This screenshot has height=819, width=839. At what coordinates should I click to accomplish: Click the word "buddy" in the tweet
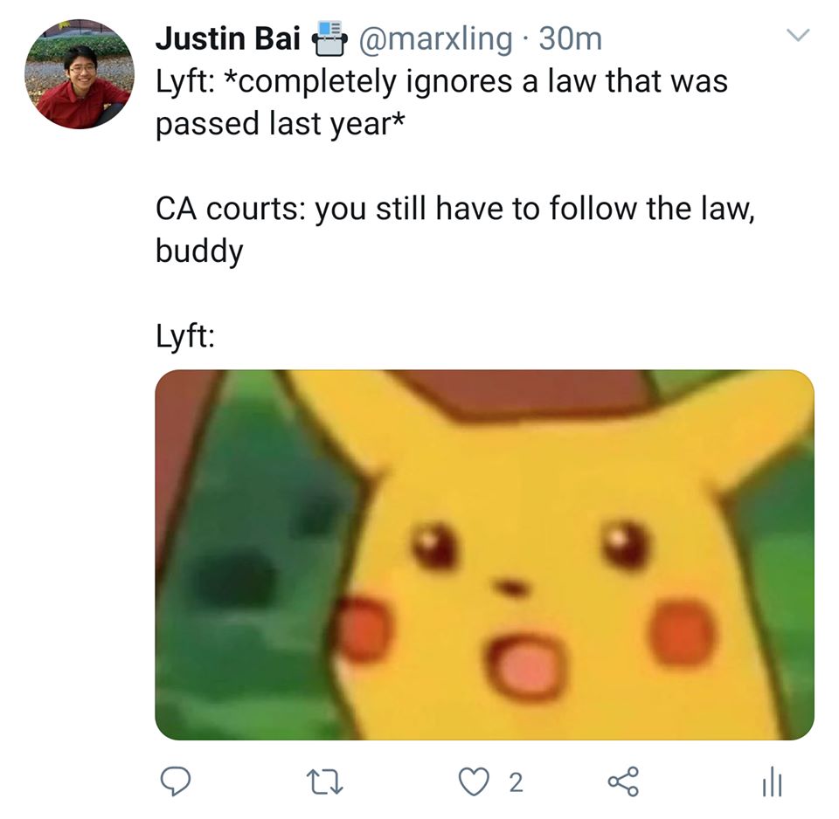[199, 251]
